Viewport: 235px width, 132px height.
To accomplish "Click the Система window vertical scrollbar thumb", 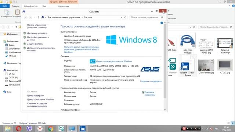I will [x=165, y=61].
